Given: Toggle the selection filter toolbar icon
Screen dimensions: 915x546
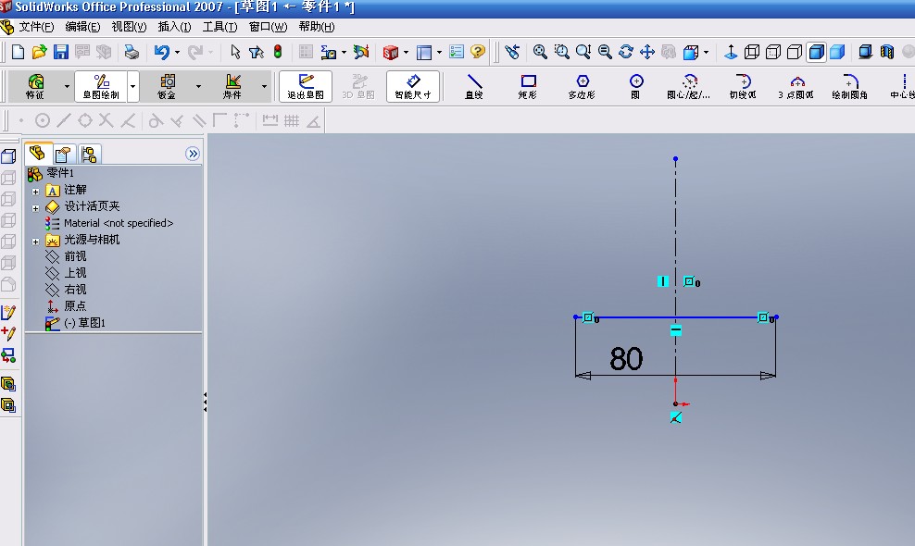Looking at the screenshot, I should tap(257, 52).
